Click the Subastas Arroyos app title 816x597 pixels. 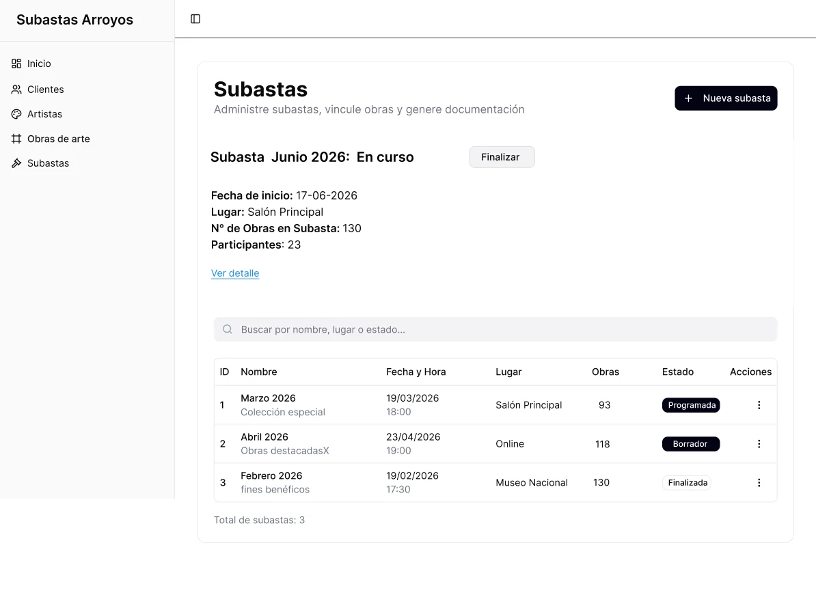(x=75, y=20)
